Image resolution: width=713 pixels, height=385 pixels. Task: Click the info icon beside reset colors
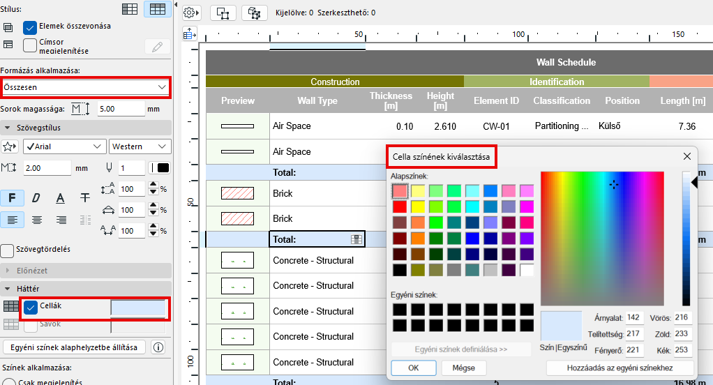(158, 347)
